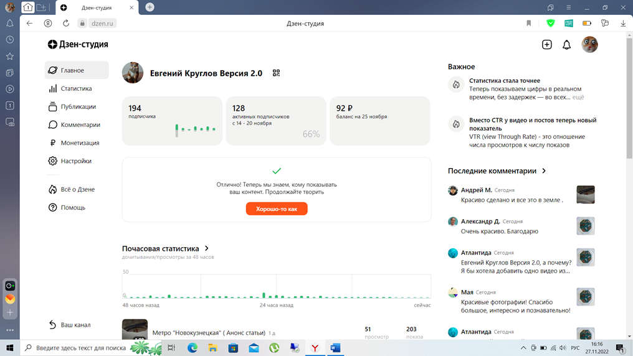Click the Хорошо-то как button
The image size is (633, 356).
point(277,209)
